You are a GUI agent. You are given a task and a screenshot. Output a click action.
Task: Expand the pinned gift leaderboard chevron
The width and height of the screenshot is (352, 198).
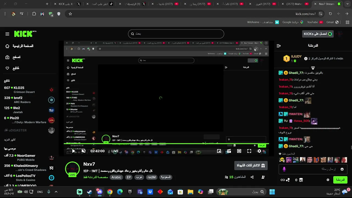tap(313, 67)
